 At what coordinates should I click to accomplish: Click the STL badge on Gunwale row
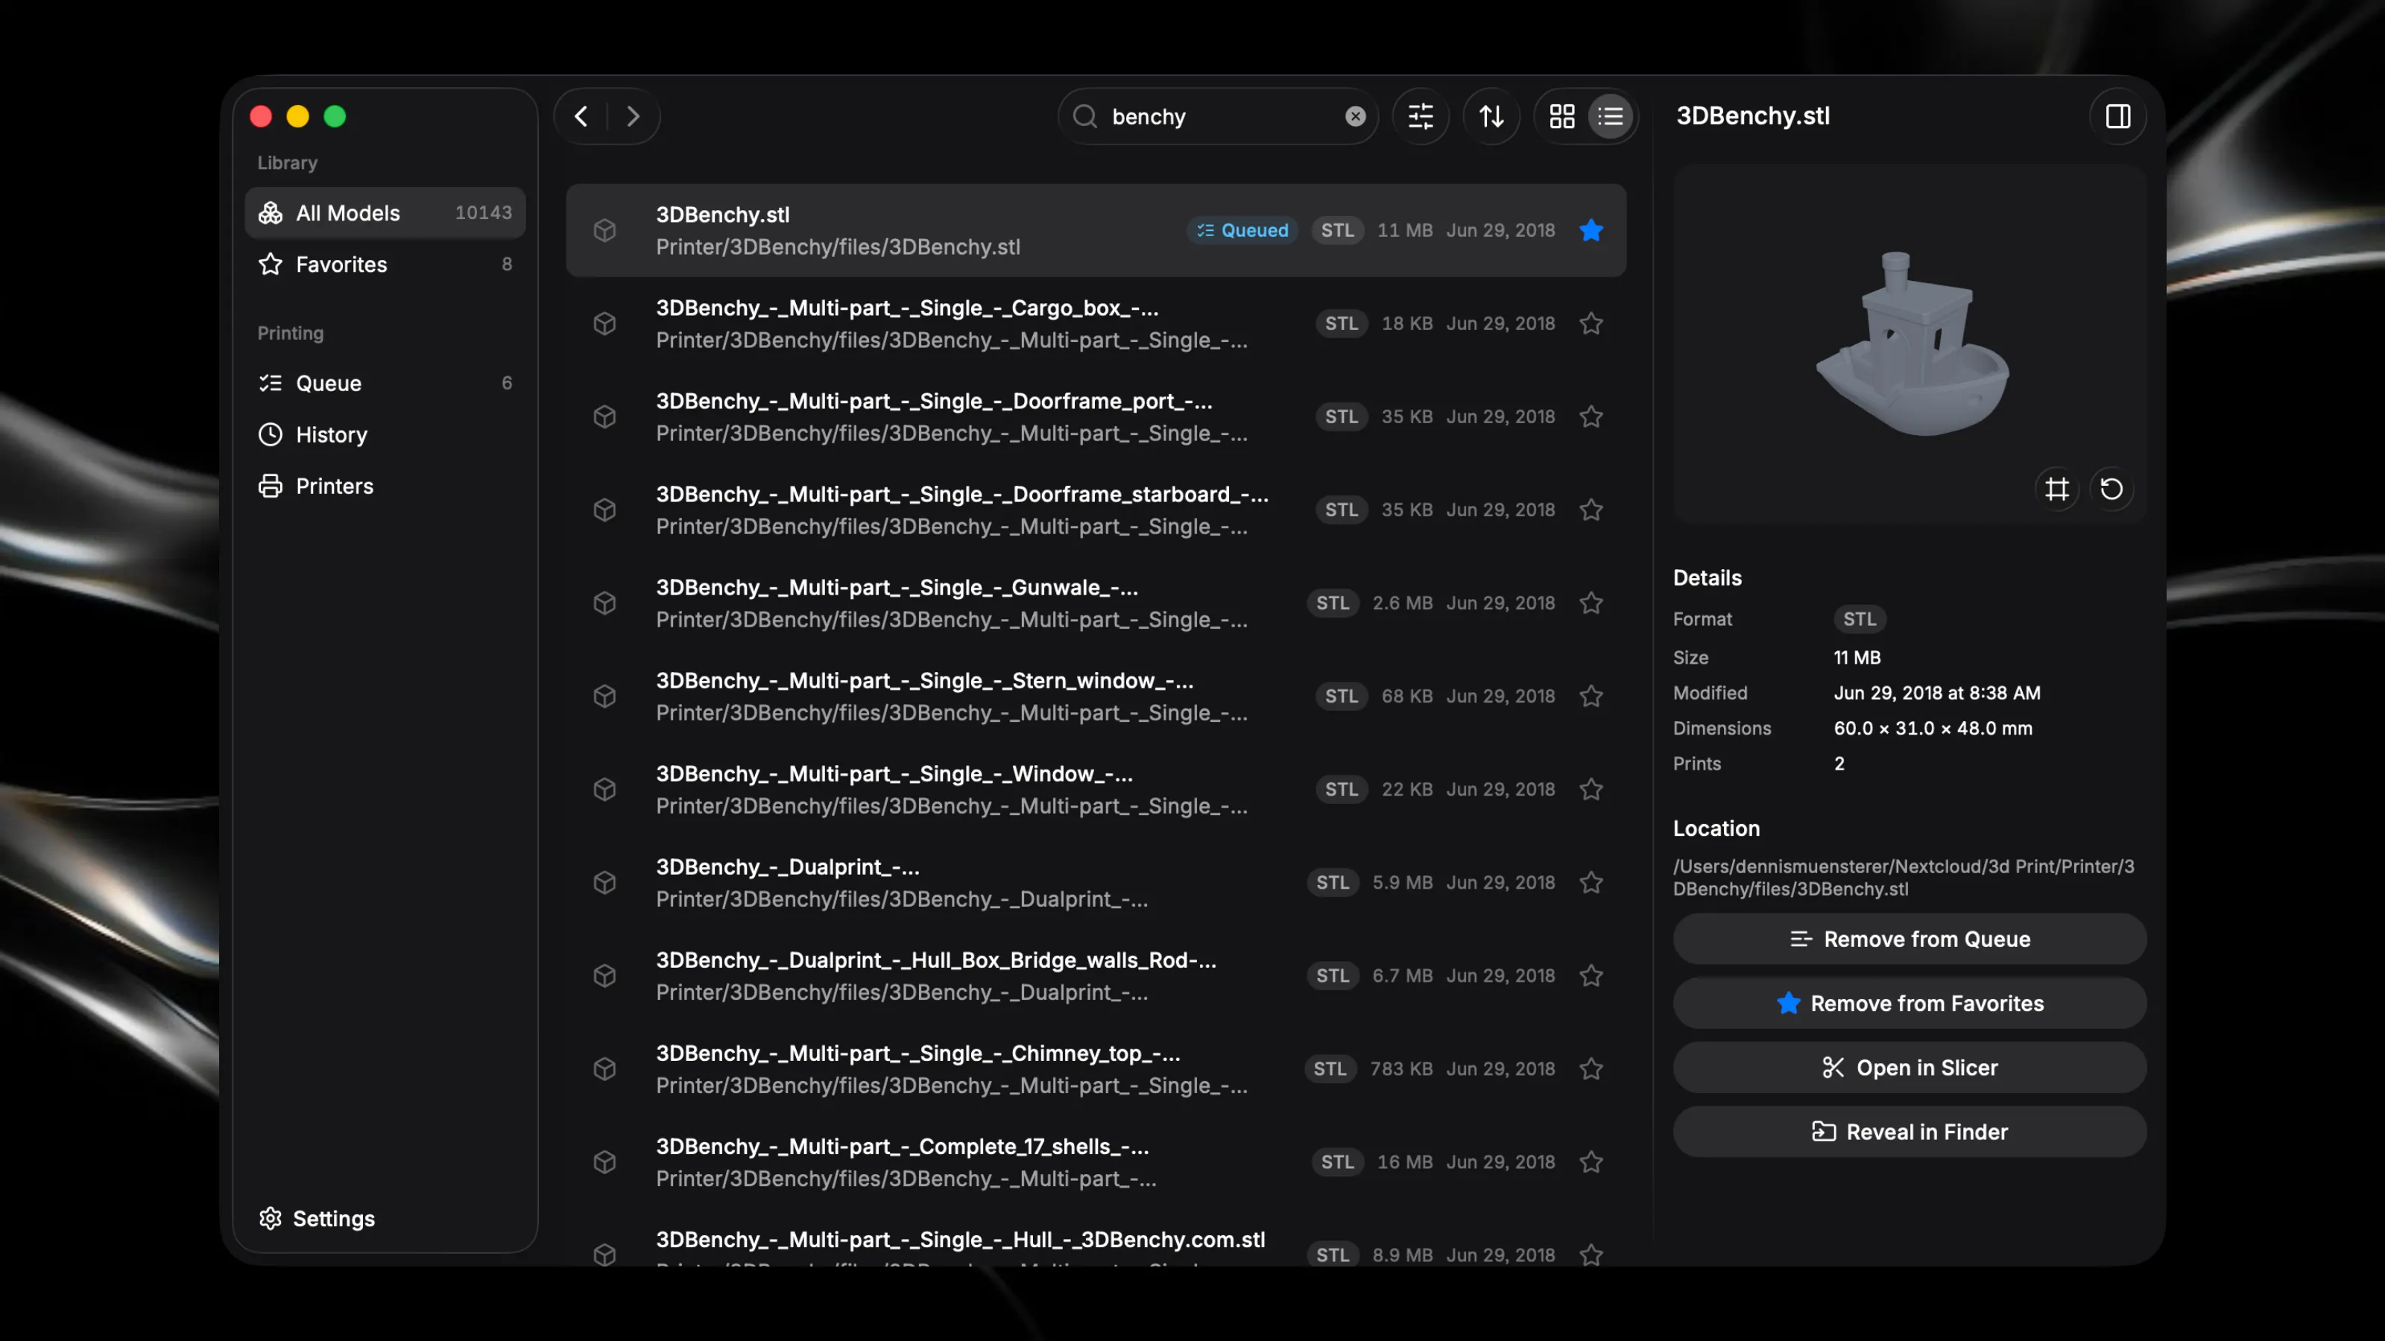pos(1333,603)
